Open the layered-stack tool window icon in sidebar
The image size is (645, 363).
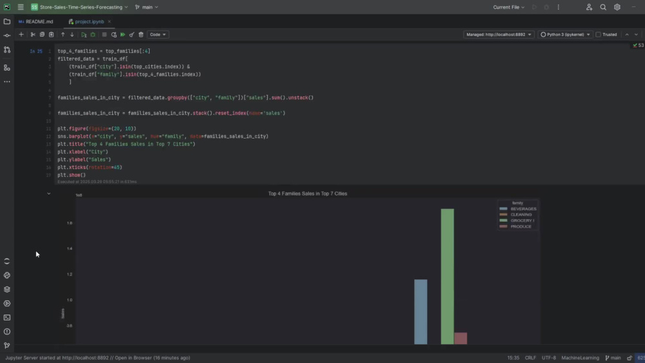pyautogui.click(x=7, y=289)
